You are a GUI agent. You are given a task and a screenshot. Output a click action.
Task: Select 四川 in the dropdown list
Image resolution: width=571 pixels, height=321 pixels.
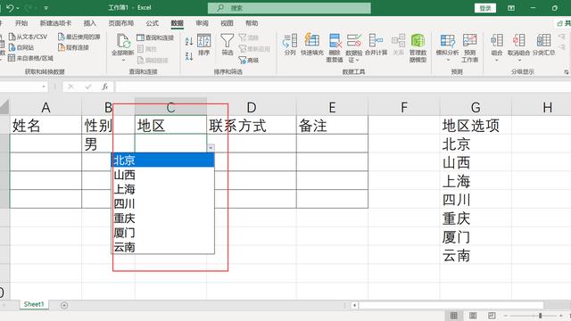point(162,204)
